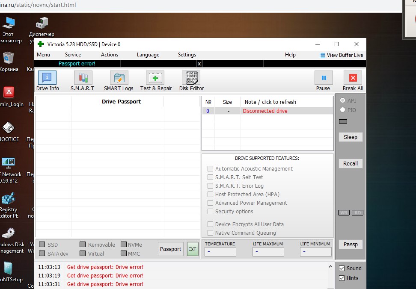Open WinNTSetup desktop icon
The width and height of the screenshot is (416, 289).
coord(8,268)
